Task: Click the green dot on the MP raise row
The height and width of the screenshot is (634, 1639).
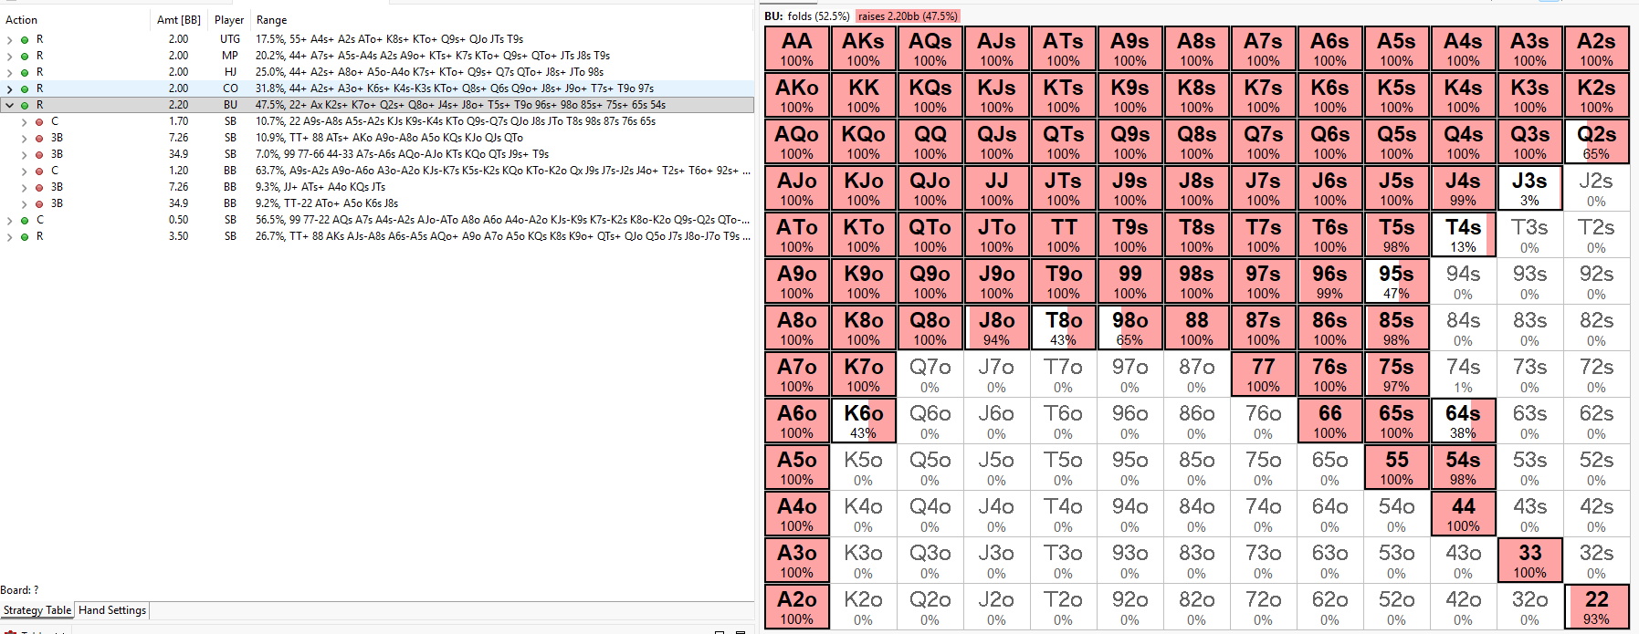Action: click(25, 57)
